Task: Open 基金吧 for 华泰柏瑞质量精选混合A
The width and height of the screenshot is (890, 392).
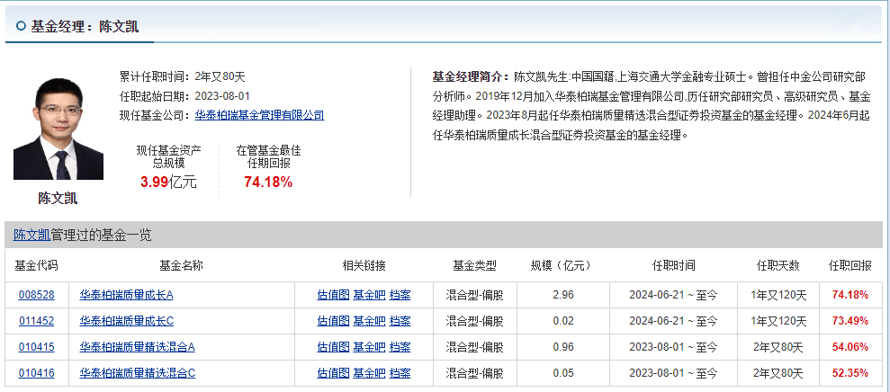Action: tap(369, 347)
